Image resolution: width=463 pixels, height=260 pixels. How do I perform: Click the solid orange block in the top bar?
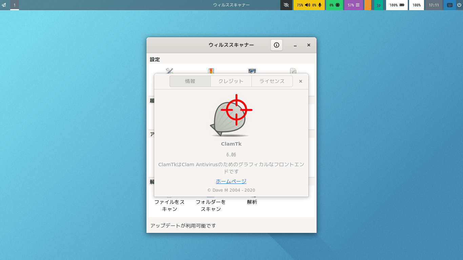tap(368, 5)
